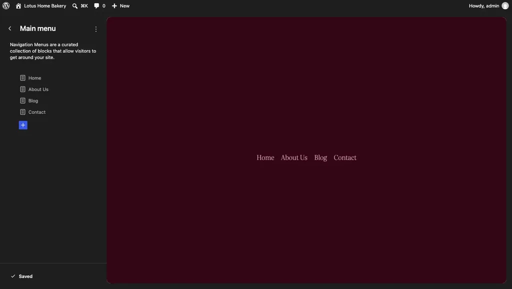Select the Home item in sidebar list
Viewport: 512px width, 289px height.
(x=34, y=78)
